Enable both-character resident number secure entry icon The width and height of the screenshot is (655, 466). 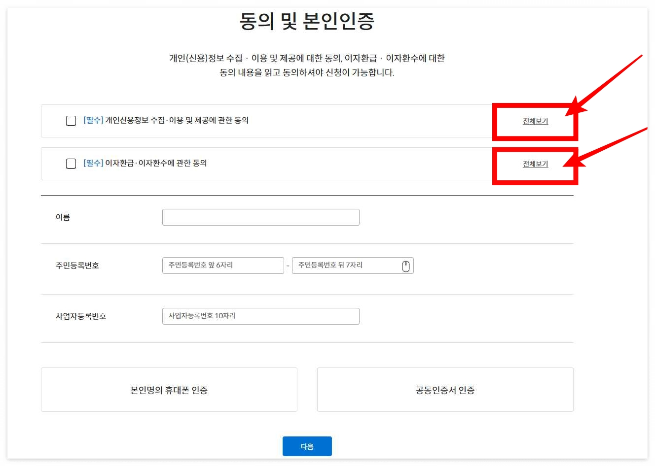click(405, 266)
